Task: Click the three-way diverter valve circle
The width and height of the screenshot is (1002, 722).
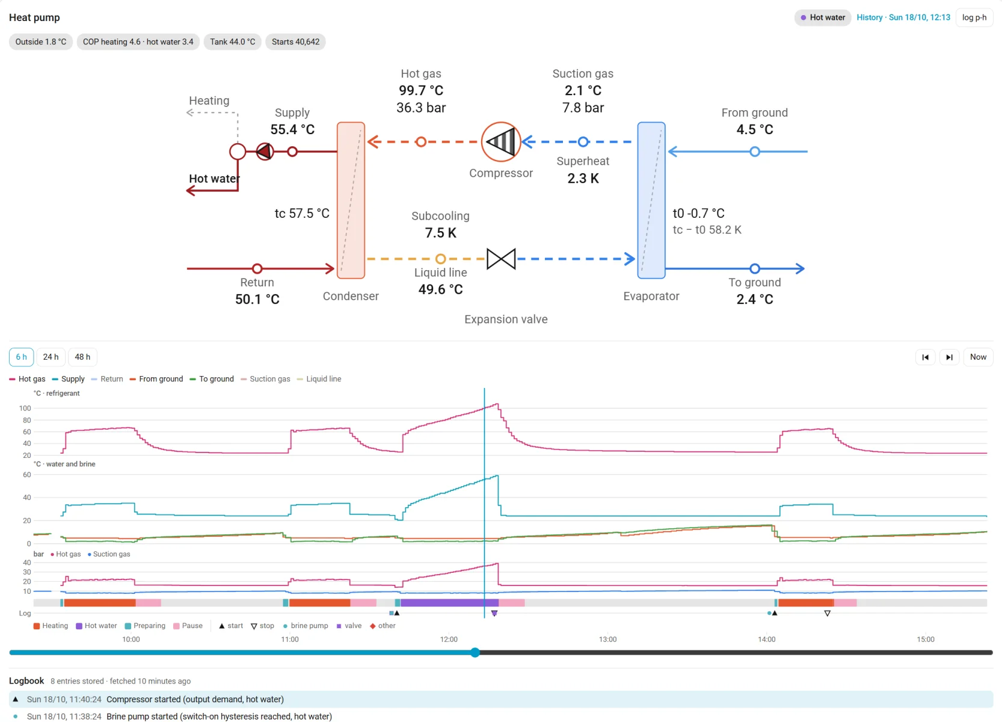Action: click(238, 152)
